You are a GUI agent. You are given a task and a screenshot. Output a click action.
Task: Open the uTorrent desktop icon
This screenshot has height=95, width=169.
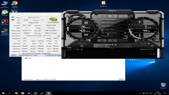pyautogui.click(x=5, y=13)
